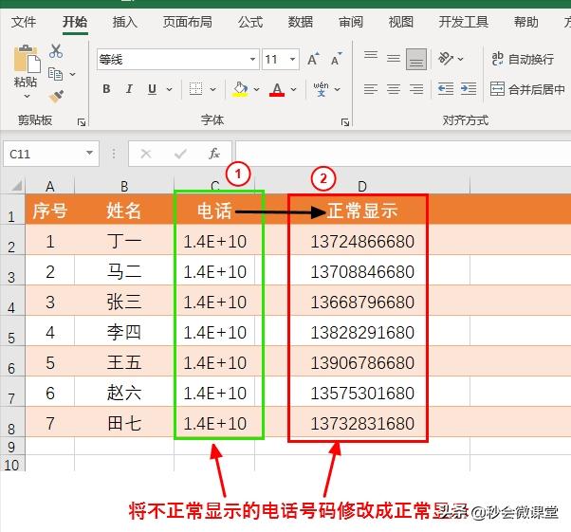This screenshot has height=532, width=571.
Task: Switch to the 插入 tab
Action: tap(125, 22)
